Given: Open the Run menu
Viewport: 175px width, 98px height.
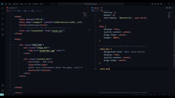Looking at the screenshot, I should click(x=30, y=4).
